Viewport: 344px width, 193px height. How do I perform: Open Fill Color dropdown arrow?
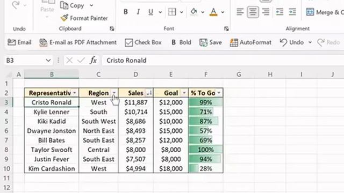(x=203, y=12)
